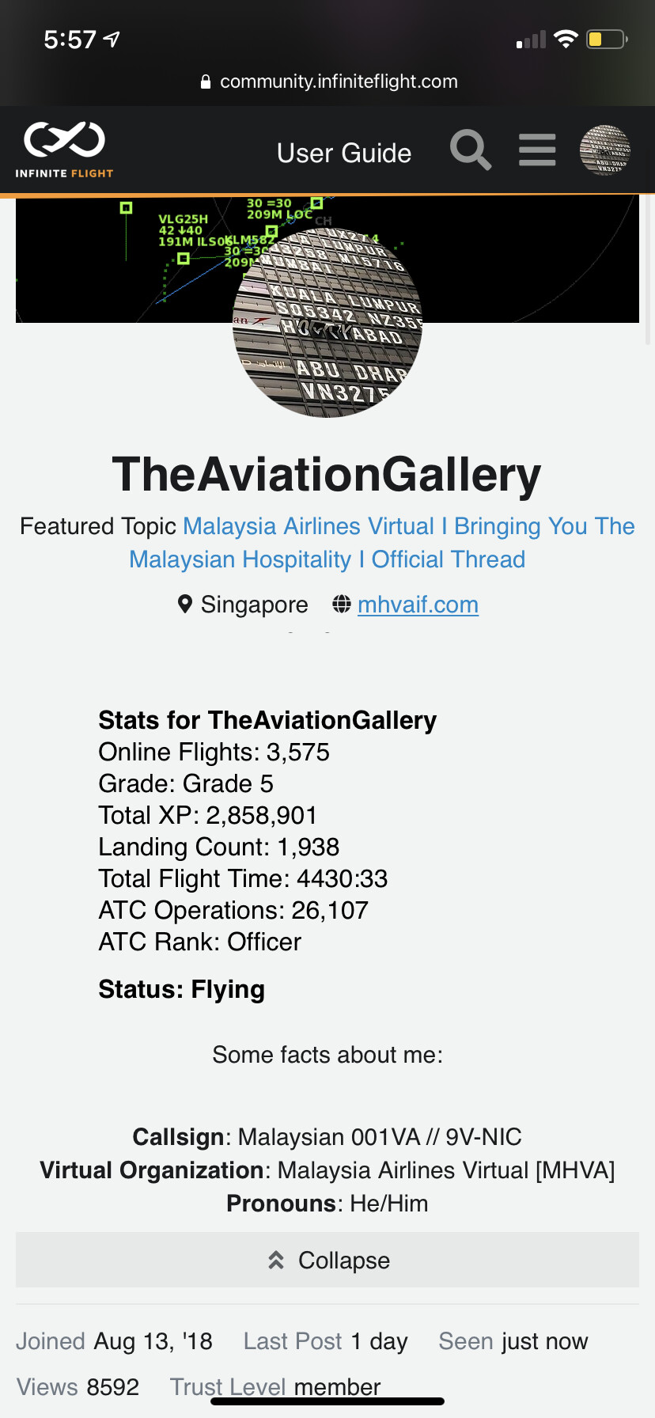Screen dimensions: 655x1418
Task: Click the TheAviationGallery username heading
Action: 327,475
